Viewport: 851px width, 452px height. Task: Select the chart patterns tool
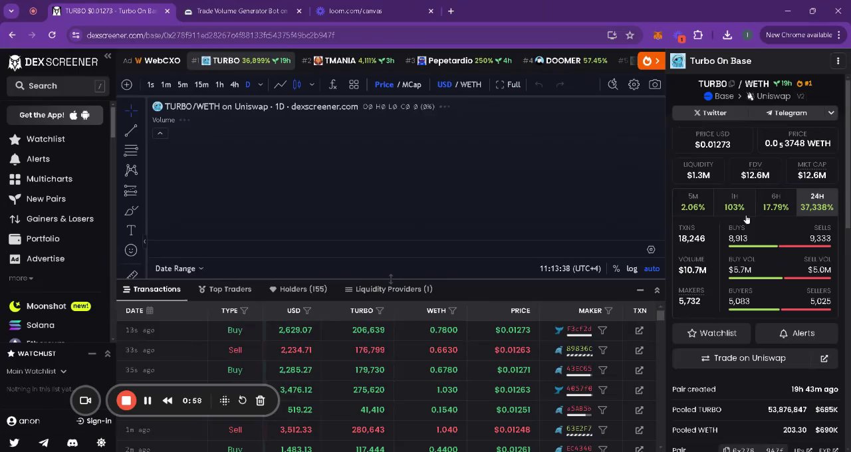point(131,170)
